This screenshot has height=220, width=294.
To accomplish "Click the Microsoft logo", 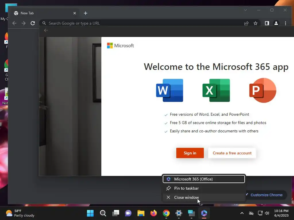I will click(120, 46).
